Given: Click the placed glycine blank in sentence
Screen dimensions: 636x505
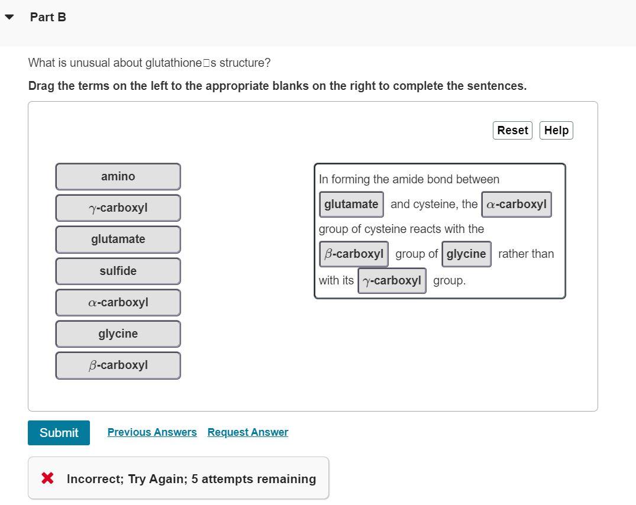Looking at the screenshot, I should point(466,254).
